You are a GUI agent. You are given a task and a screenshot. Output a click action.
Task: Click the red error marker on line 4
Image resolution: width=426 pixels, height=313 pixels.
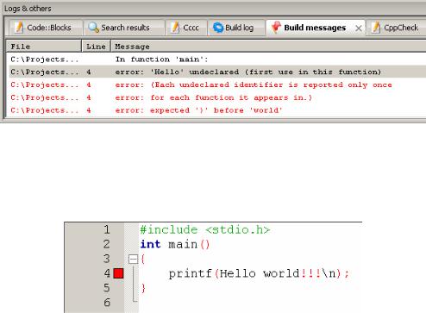[118, 273]
